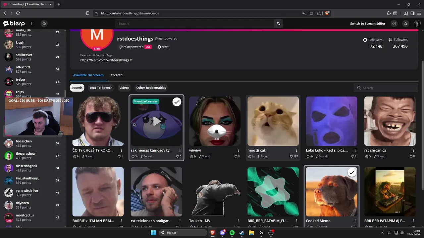Screen dimensions: 424x238
Task: Like the moo :(( cat sound heart
Action: click(x=291, y=156)
